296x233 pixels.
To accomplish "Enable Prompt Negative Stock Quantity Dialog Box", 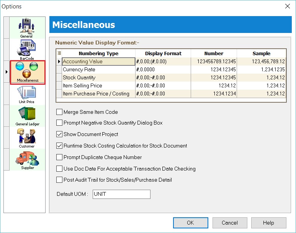I will tap(59, 123).
